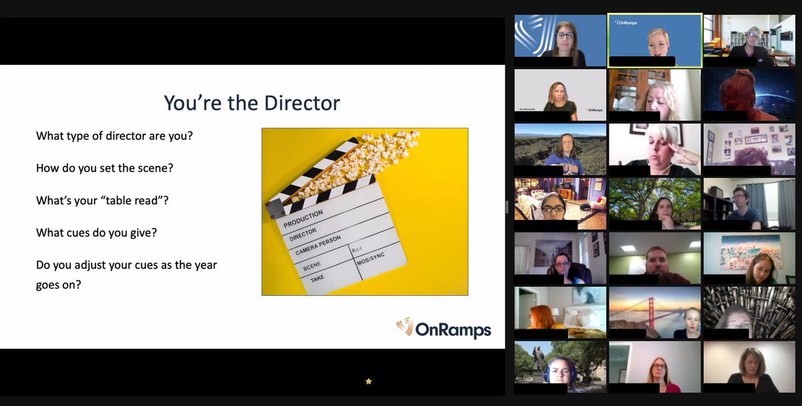802x406 pixels.
Task: Select tile of person with glasses near gray curtains
Action: [749, 204]
